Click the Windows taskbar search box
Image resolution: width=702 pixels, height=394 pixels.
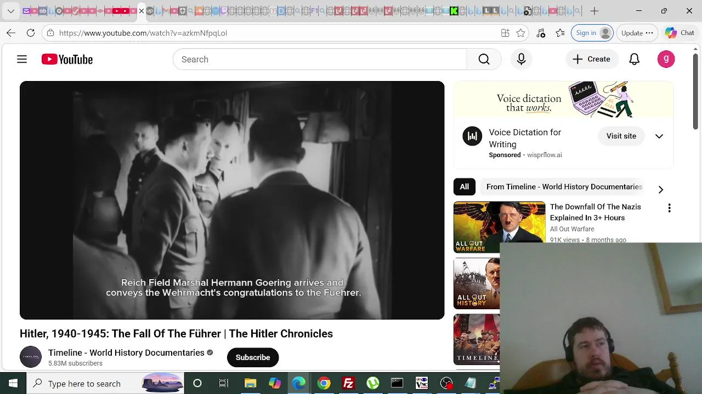pyautogui.click(x=106, y=384)
